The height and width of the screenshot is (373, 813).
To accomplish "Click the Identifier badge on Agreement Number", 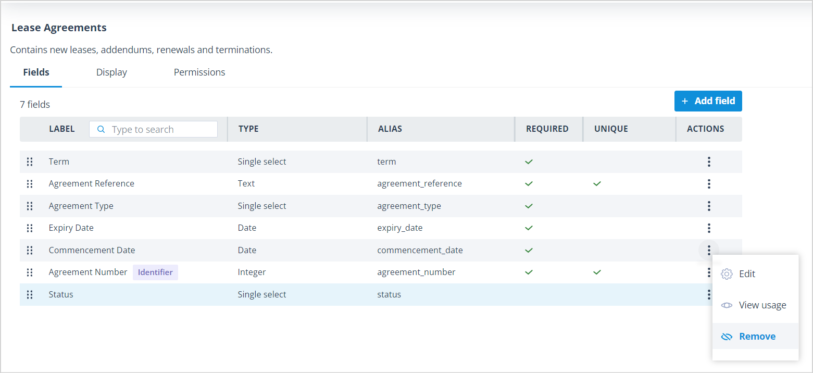I will tap(155, 272).
